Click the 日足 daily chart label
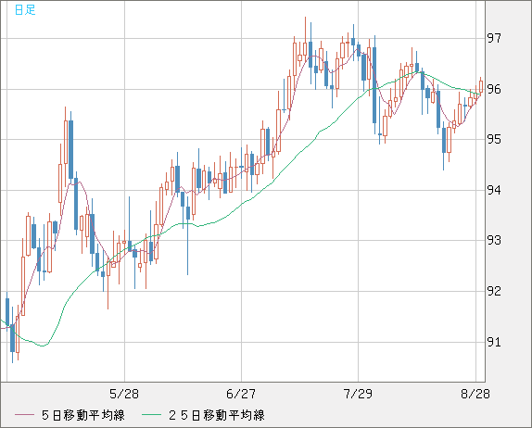The image size is (532, 428). (25, 10)
